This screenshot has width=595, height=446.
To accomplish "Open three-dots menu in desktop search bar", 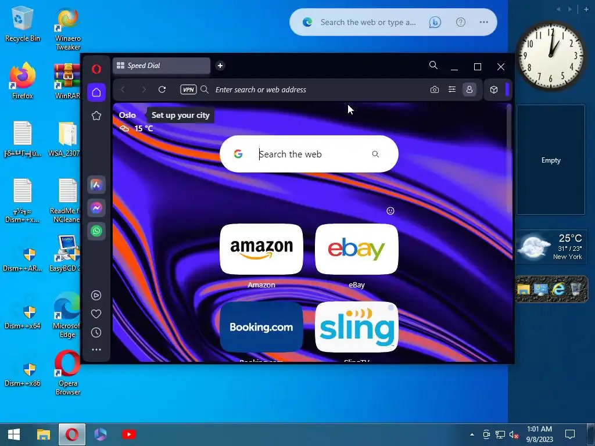I will pos(484,23).
